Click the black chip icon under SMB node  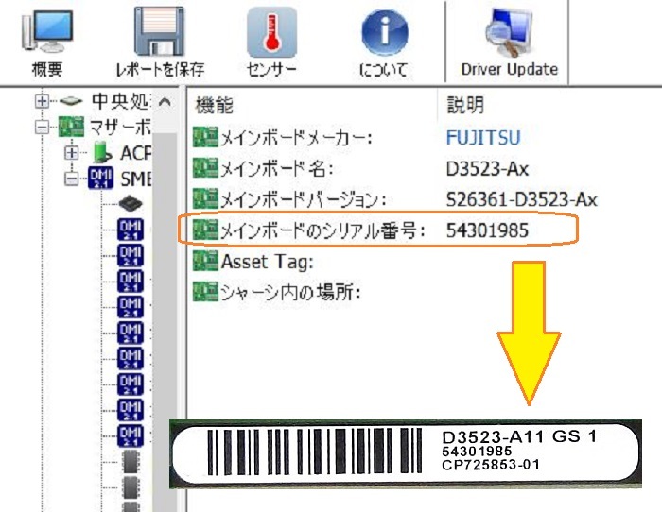click(131, 204)
